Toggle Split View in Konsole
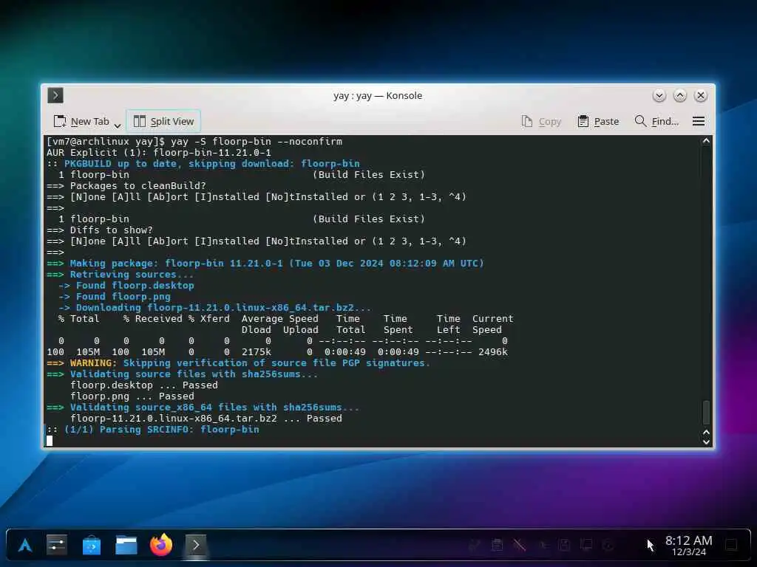 pyautogui.click(x=163, y=122)
